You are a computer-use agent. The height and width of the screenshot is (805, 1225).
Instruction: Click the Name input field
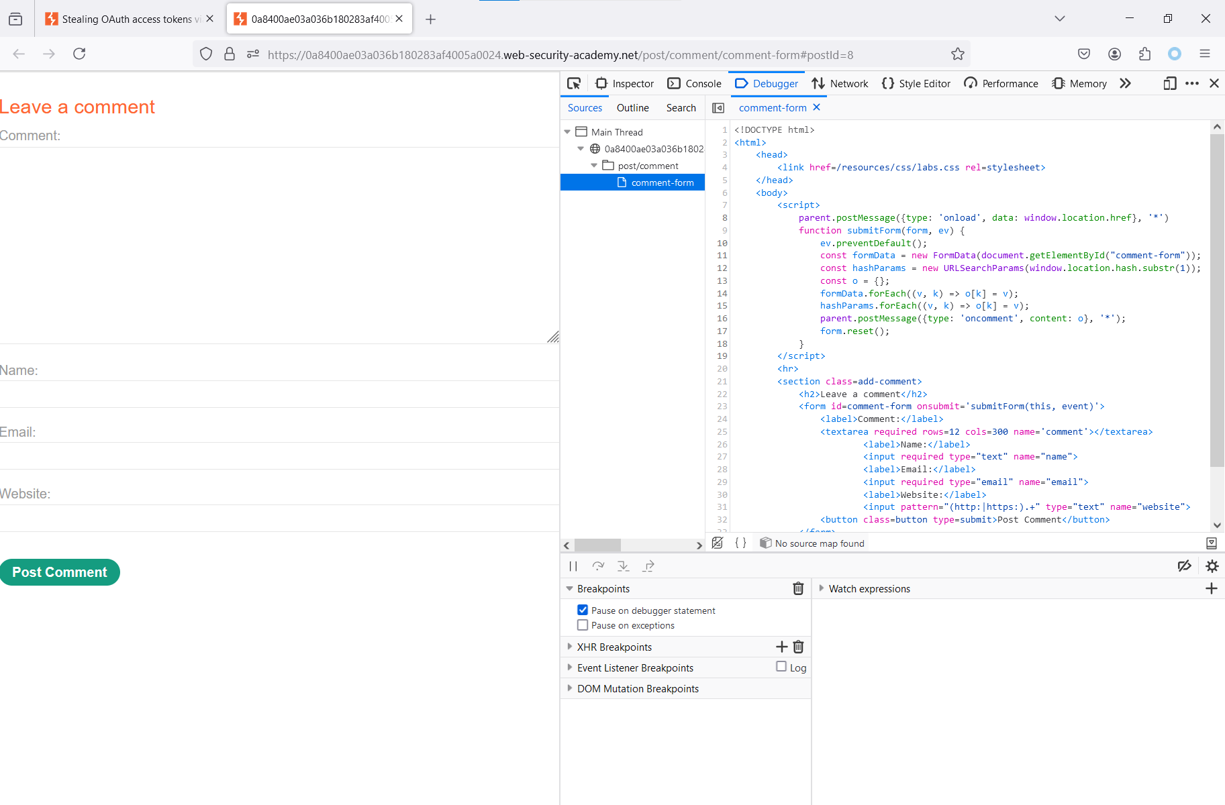(x=279, y=394)
